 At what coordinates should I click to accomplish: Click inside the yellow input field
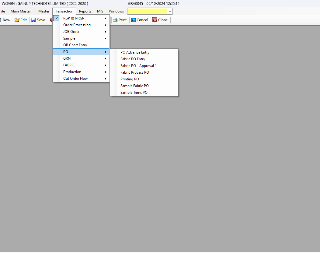147,11
